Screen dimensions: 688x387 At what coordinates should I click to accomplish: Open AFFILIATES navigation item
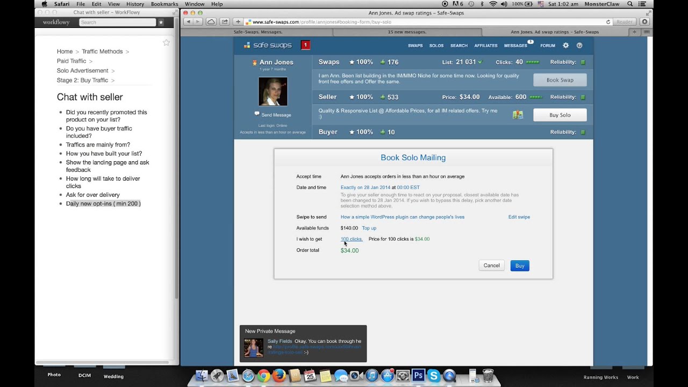486,46
